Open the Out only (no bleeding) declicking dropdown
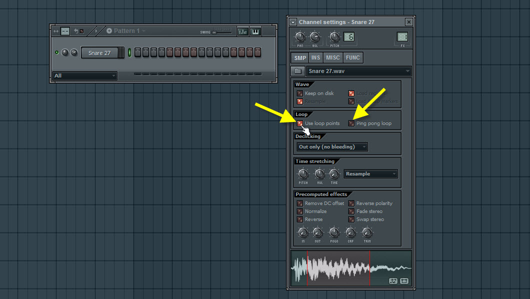530x299 pixels. (x=331, y=146)
